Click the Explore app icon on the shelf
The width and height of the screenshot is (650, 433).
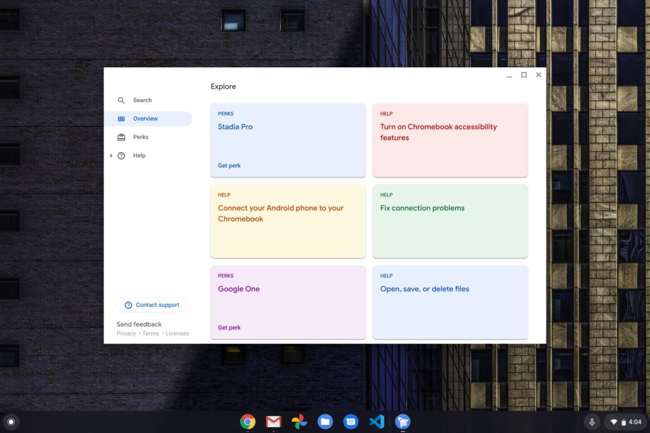[402, 422]
